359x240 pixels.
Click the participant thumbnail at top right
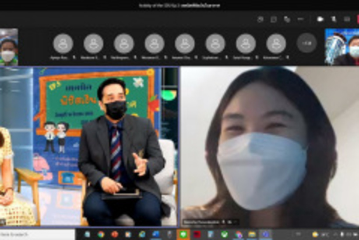click(x=341, y=47)
